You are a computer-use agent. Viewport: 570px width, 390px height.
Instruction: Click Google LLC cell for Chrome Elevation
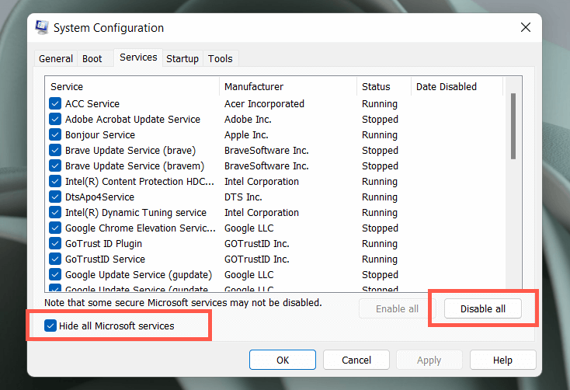coord(249,228)
